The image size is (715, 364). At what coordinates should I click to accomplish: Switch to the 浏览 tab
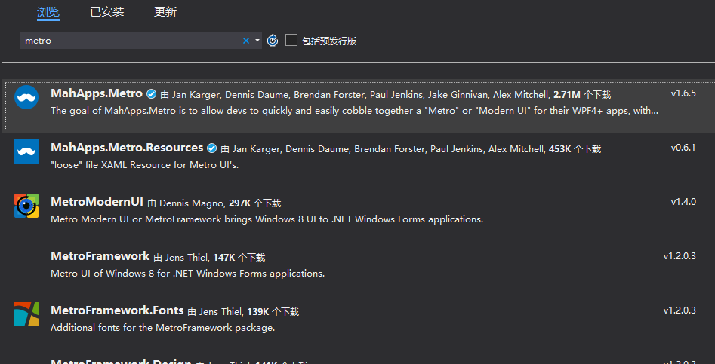48,12
